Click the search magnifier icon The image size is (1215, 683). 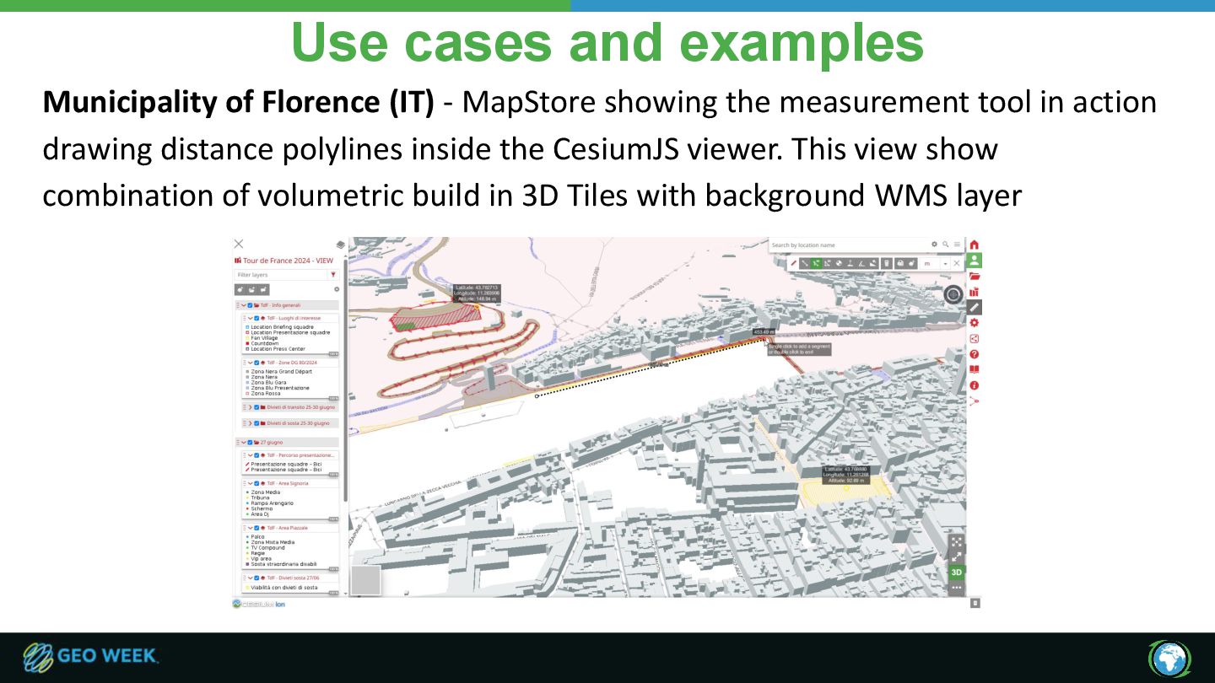(945, 245)
